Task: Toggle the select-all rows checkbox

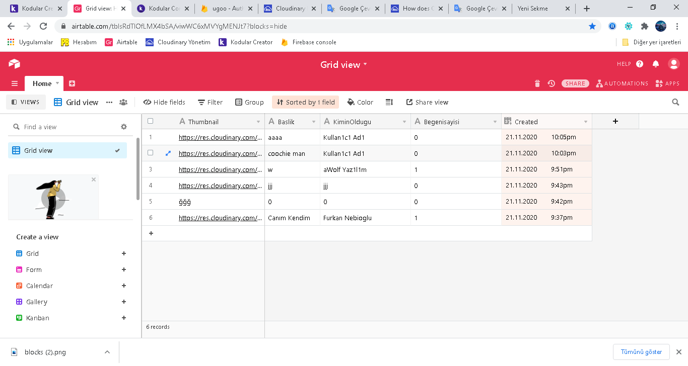Action: click(x=150, y=121)
